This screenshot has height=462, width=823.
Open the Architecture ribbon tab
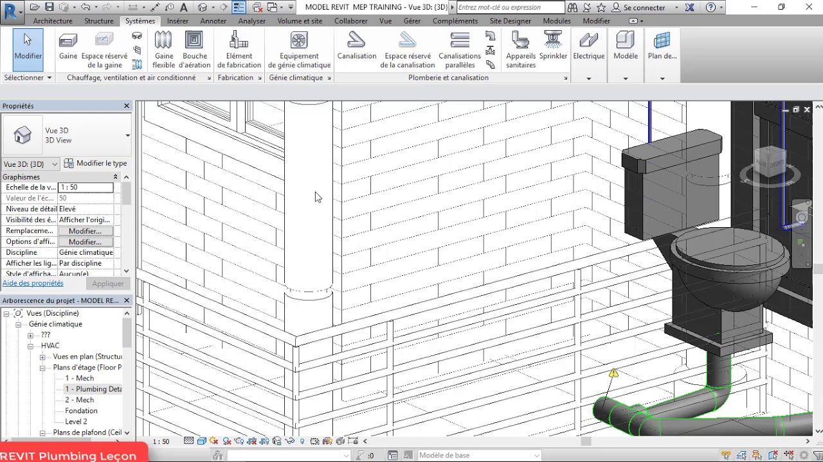point(53,21)
